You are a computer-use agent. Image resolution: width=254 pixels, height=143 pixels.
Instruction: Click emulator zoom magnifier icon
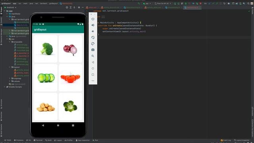click(x=93, y=56)
